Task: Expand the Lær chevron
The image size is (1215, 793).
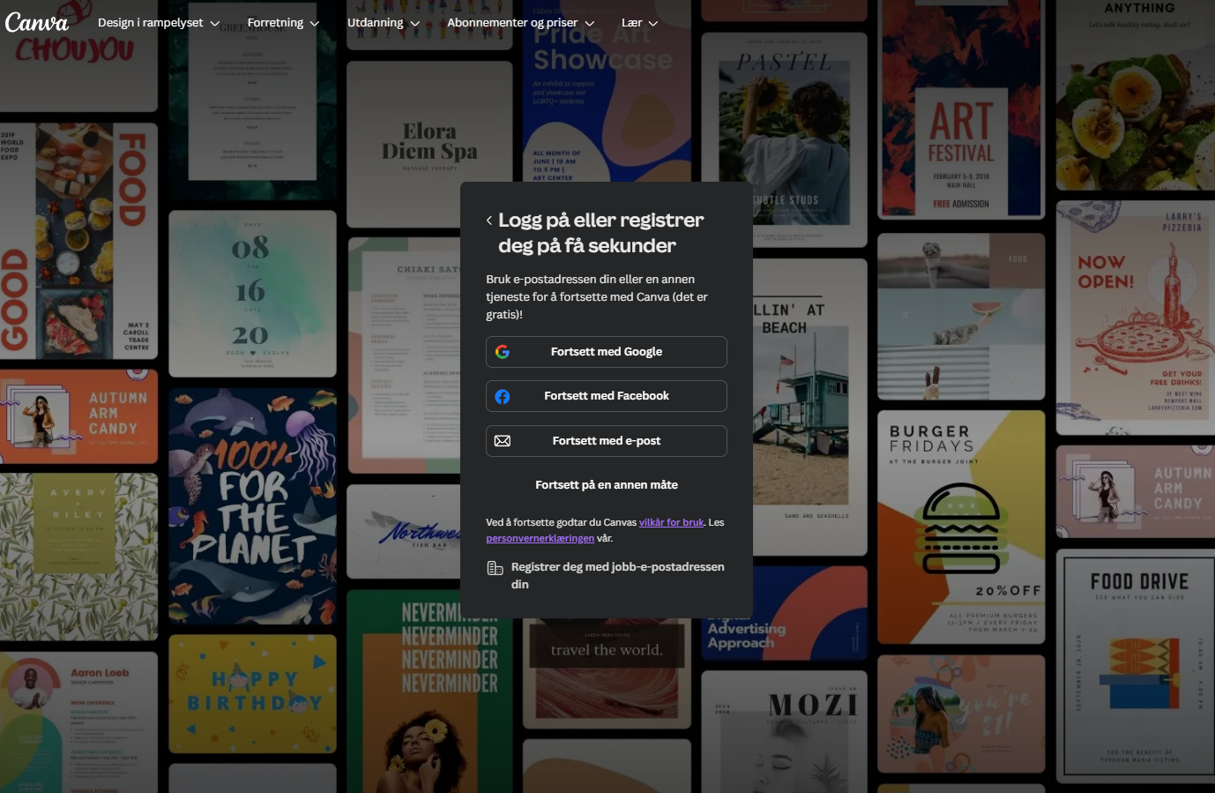Action: [653, 24]
